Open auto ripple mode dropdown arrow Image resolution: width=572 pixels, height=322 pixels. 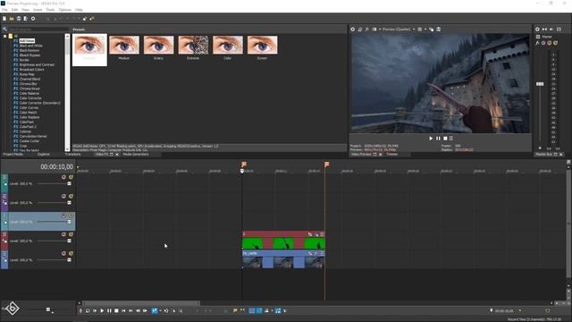(x=272, y=310)
